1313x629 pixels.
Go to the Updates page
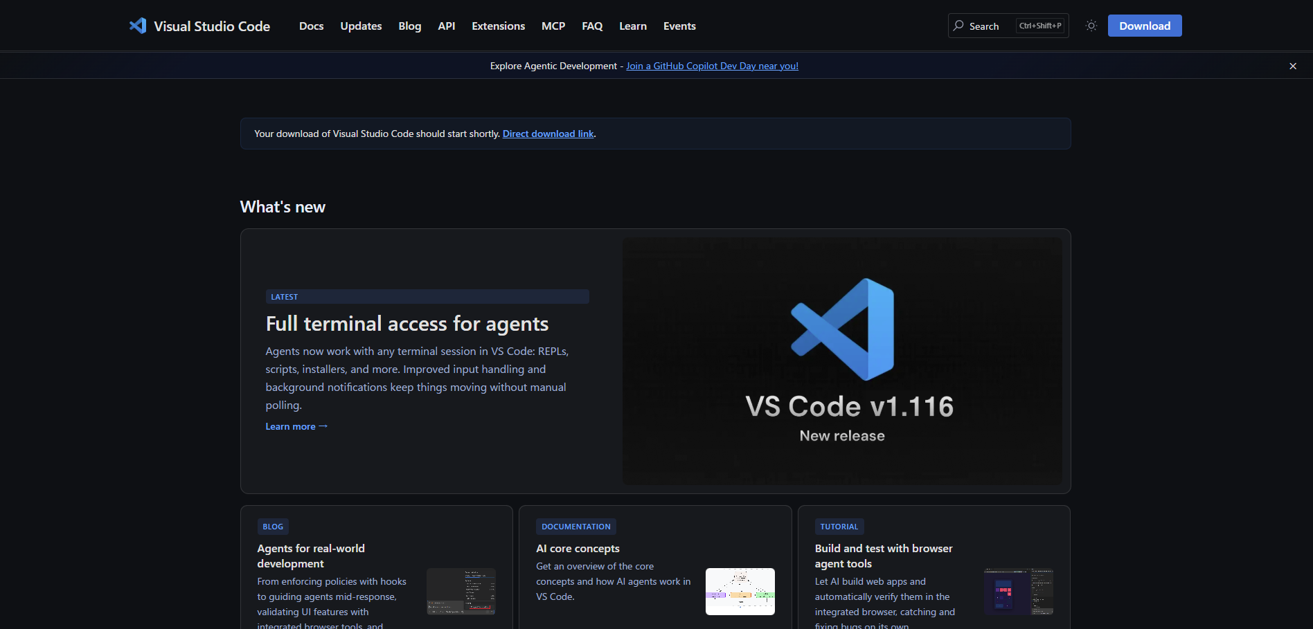coord(361,26)
